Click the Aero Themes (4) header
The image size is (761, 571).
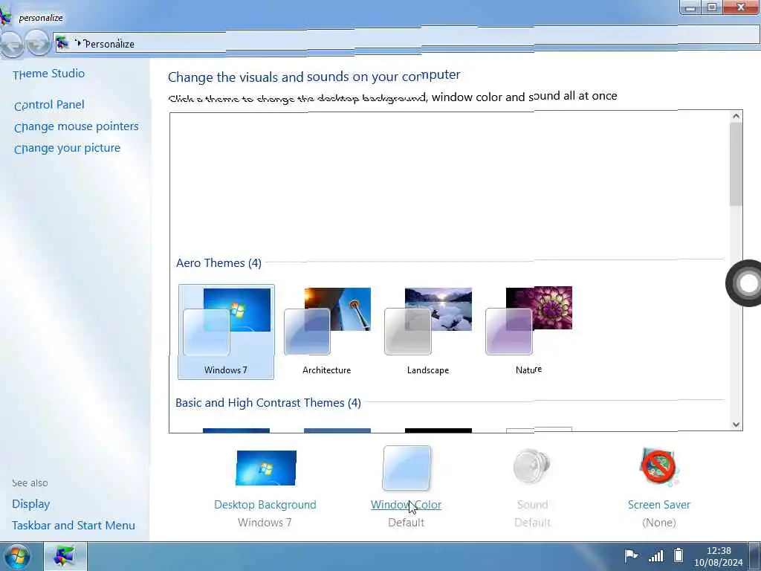click(x=219, y=263)
